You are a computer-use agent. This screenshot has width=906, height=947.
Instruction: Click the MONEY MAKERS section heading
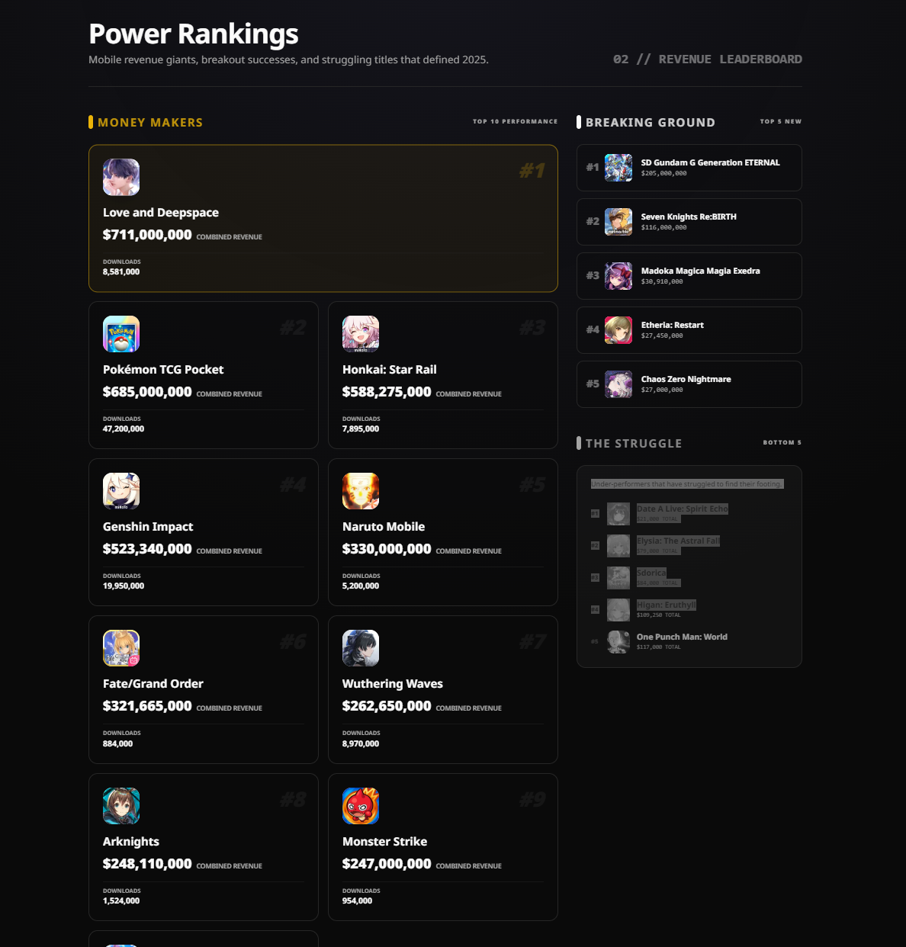coord(150,122)
